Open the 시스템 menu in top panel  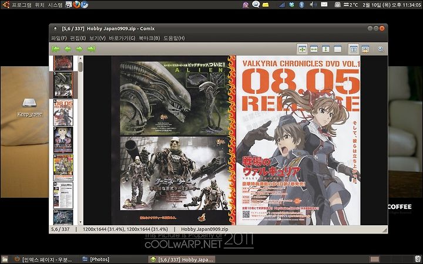[x=55, y=5]
